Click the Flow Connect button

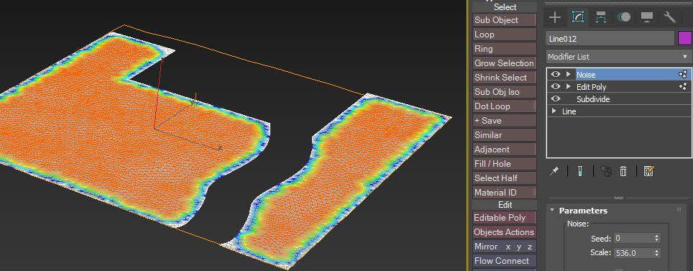(x=505, y=261)
